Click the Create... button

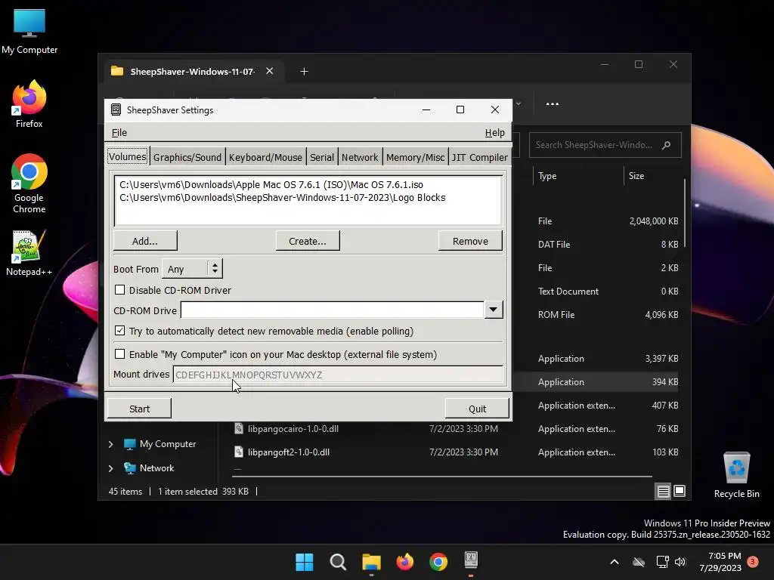pyautogui.click(x=308, y=241)
